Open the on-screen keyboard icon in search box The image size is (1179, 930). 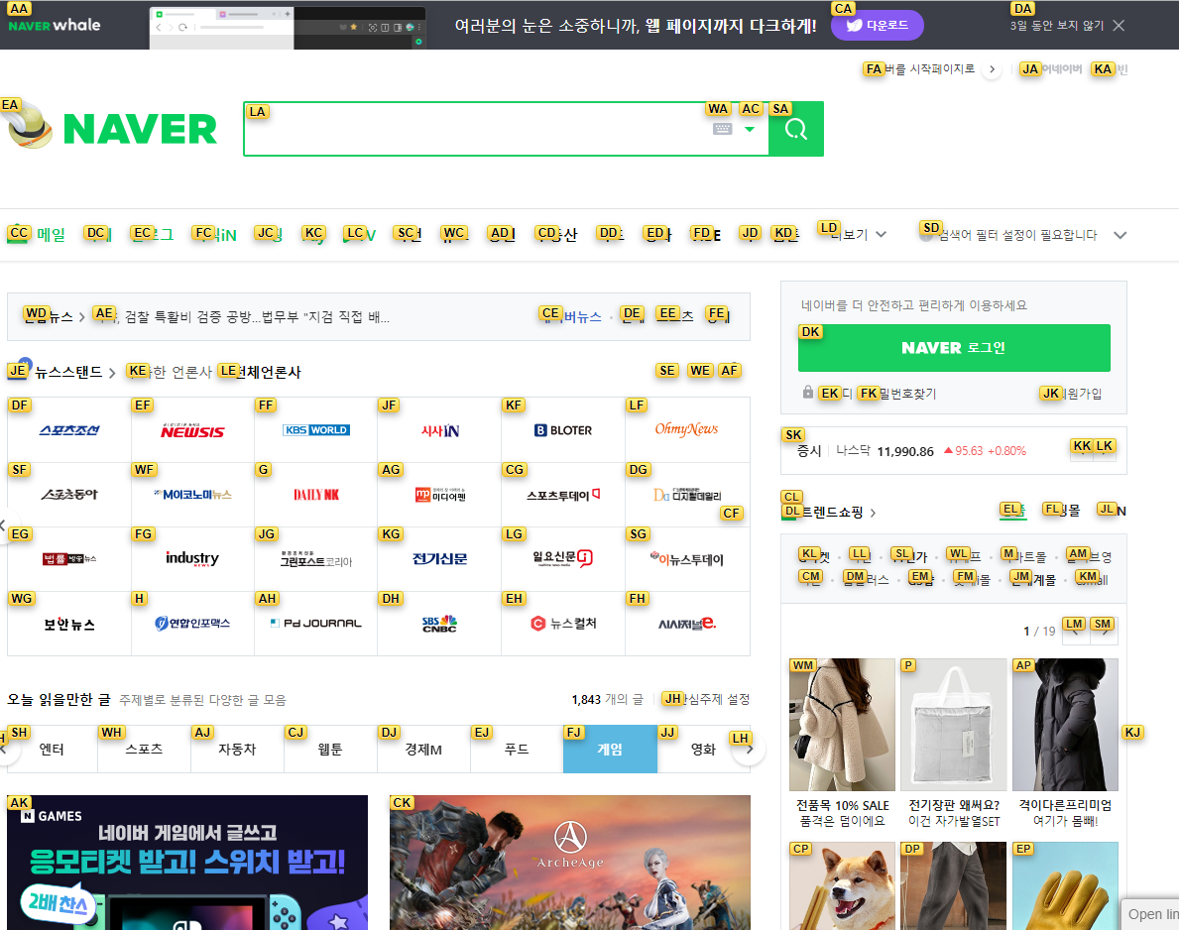point(722,129)
